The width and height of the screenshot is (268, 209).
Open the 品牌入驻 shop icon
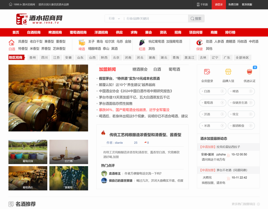point(228,72)
